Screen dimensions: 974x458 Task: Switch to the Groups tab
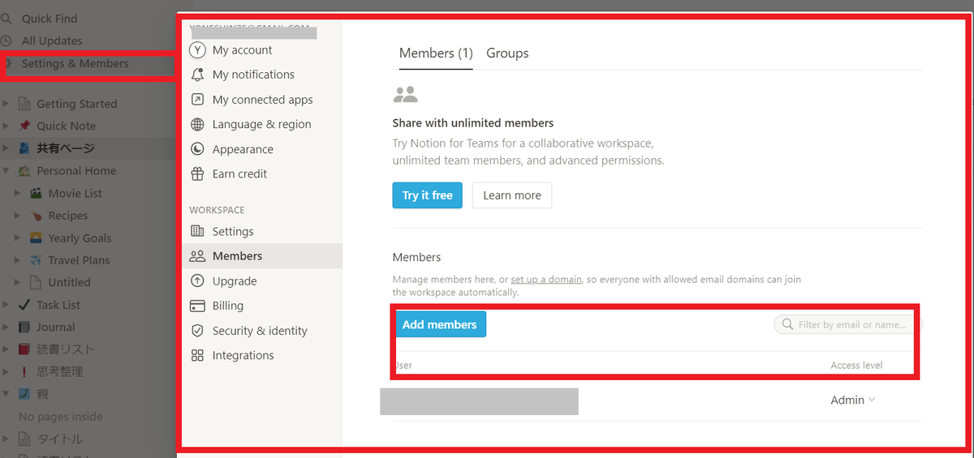(507, 54)
